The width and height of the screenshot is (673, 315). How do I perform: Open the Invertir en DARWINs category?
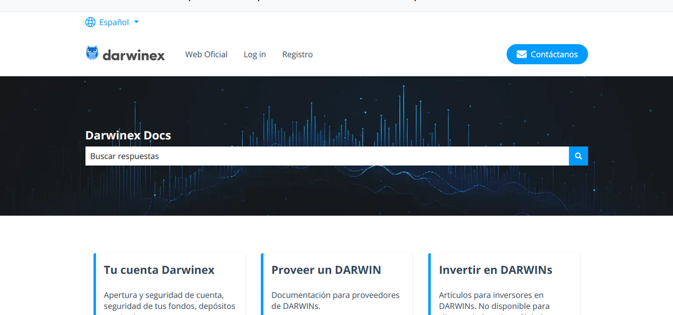click(496, 270)
